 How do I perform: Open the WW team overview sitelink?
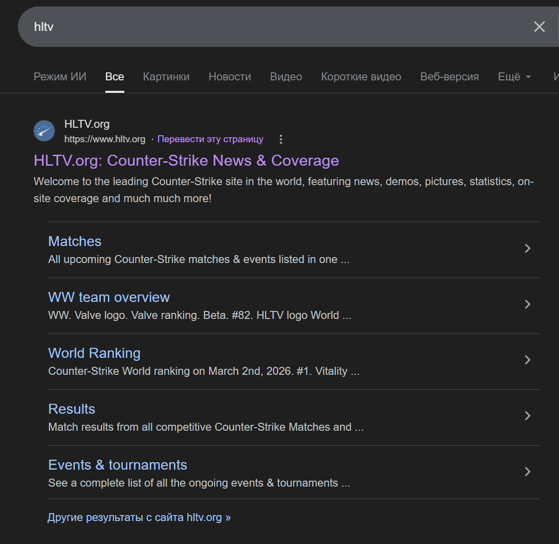coord(109,297)
